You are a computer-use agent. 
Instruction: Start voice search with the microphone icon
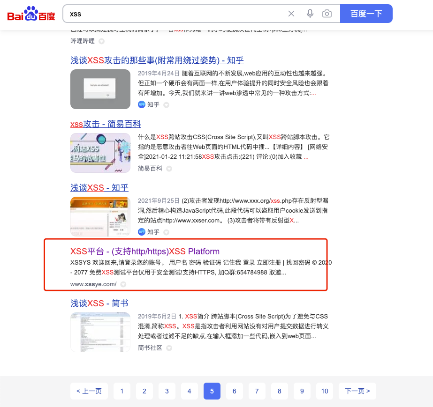tap(310, 14)
